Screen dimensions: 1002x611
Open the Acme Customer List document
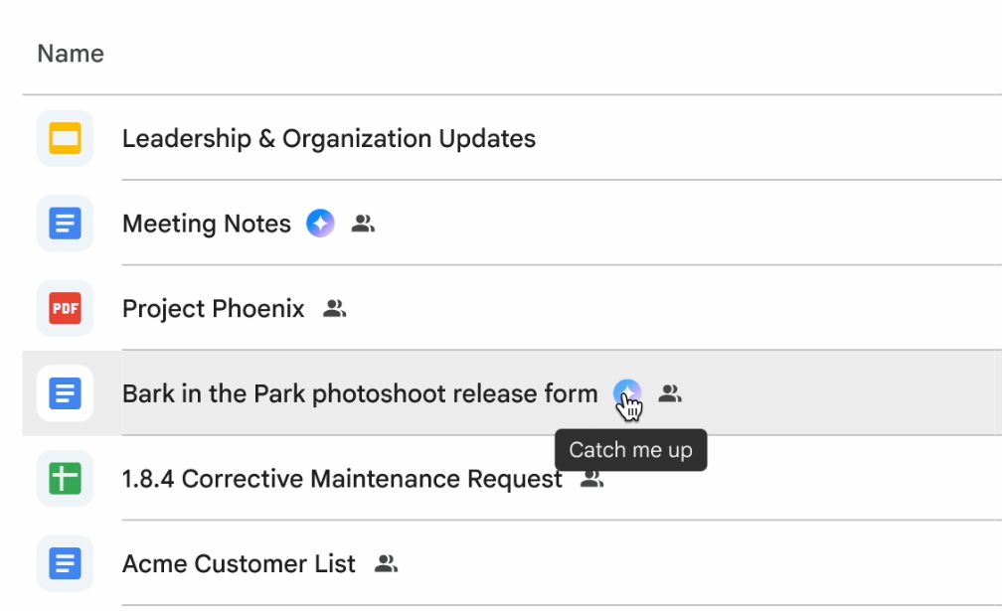click(238, 563)
